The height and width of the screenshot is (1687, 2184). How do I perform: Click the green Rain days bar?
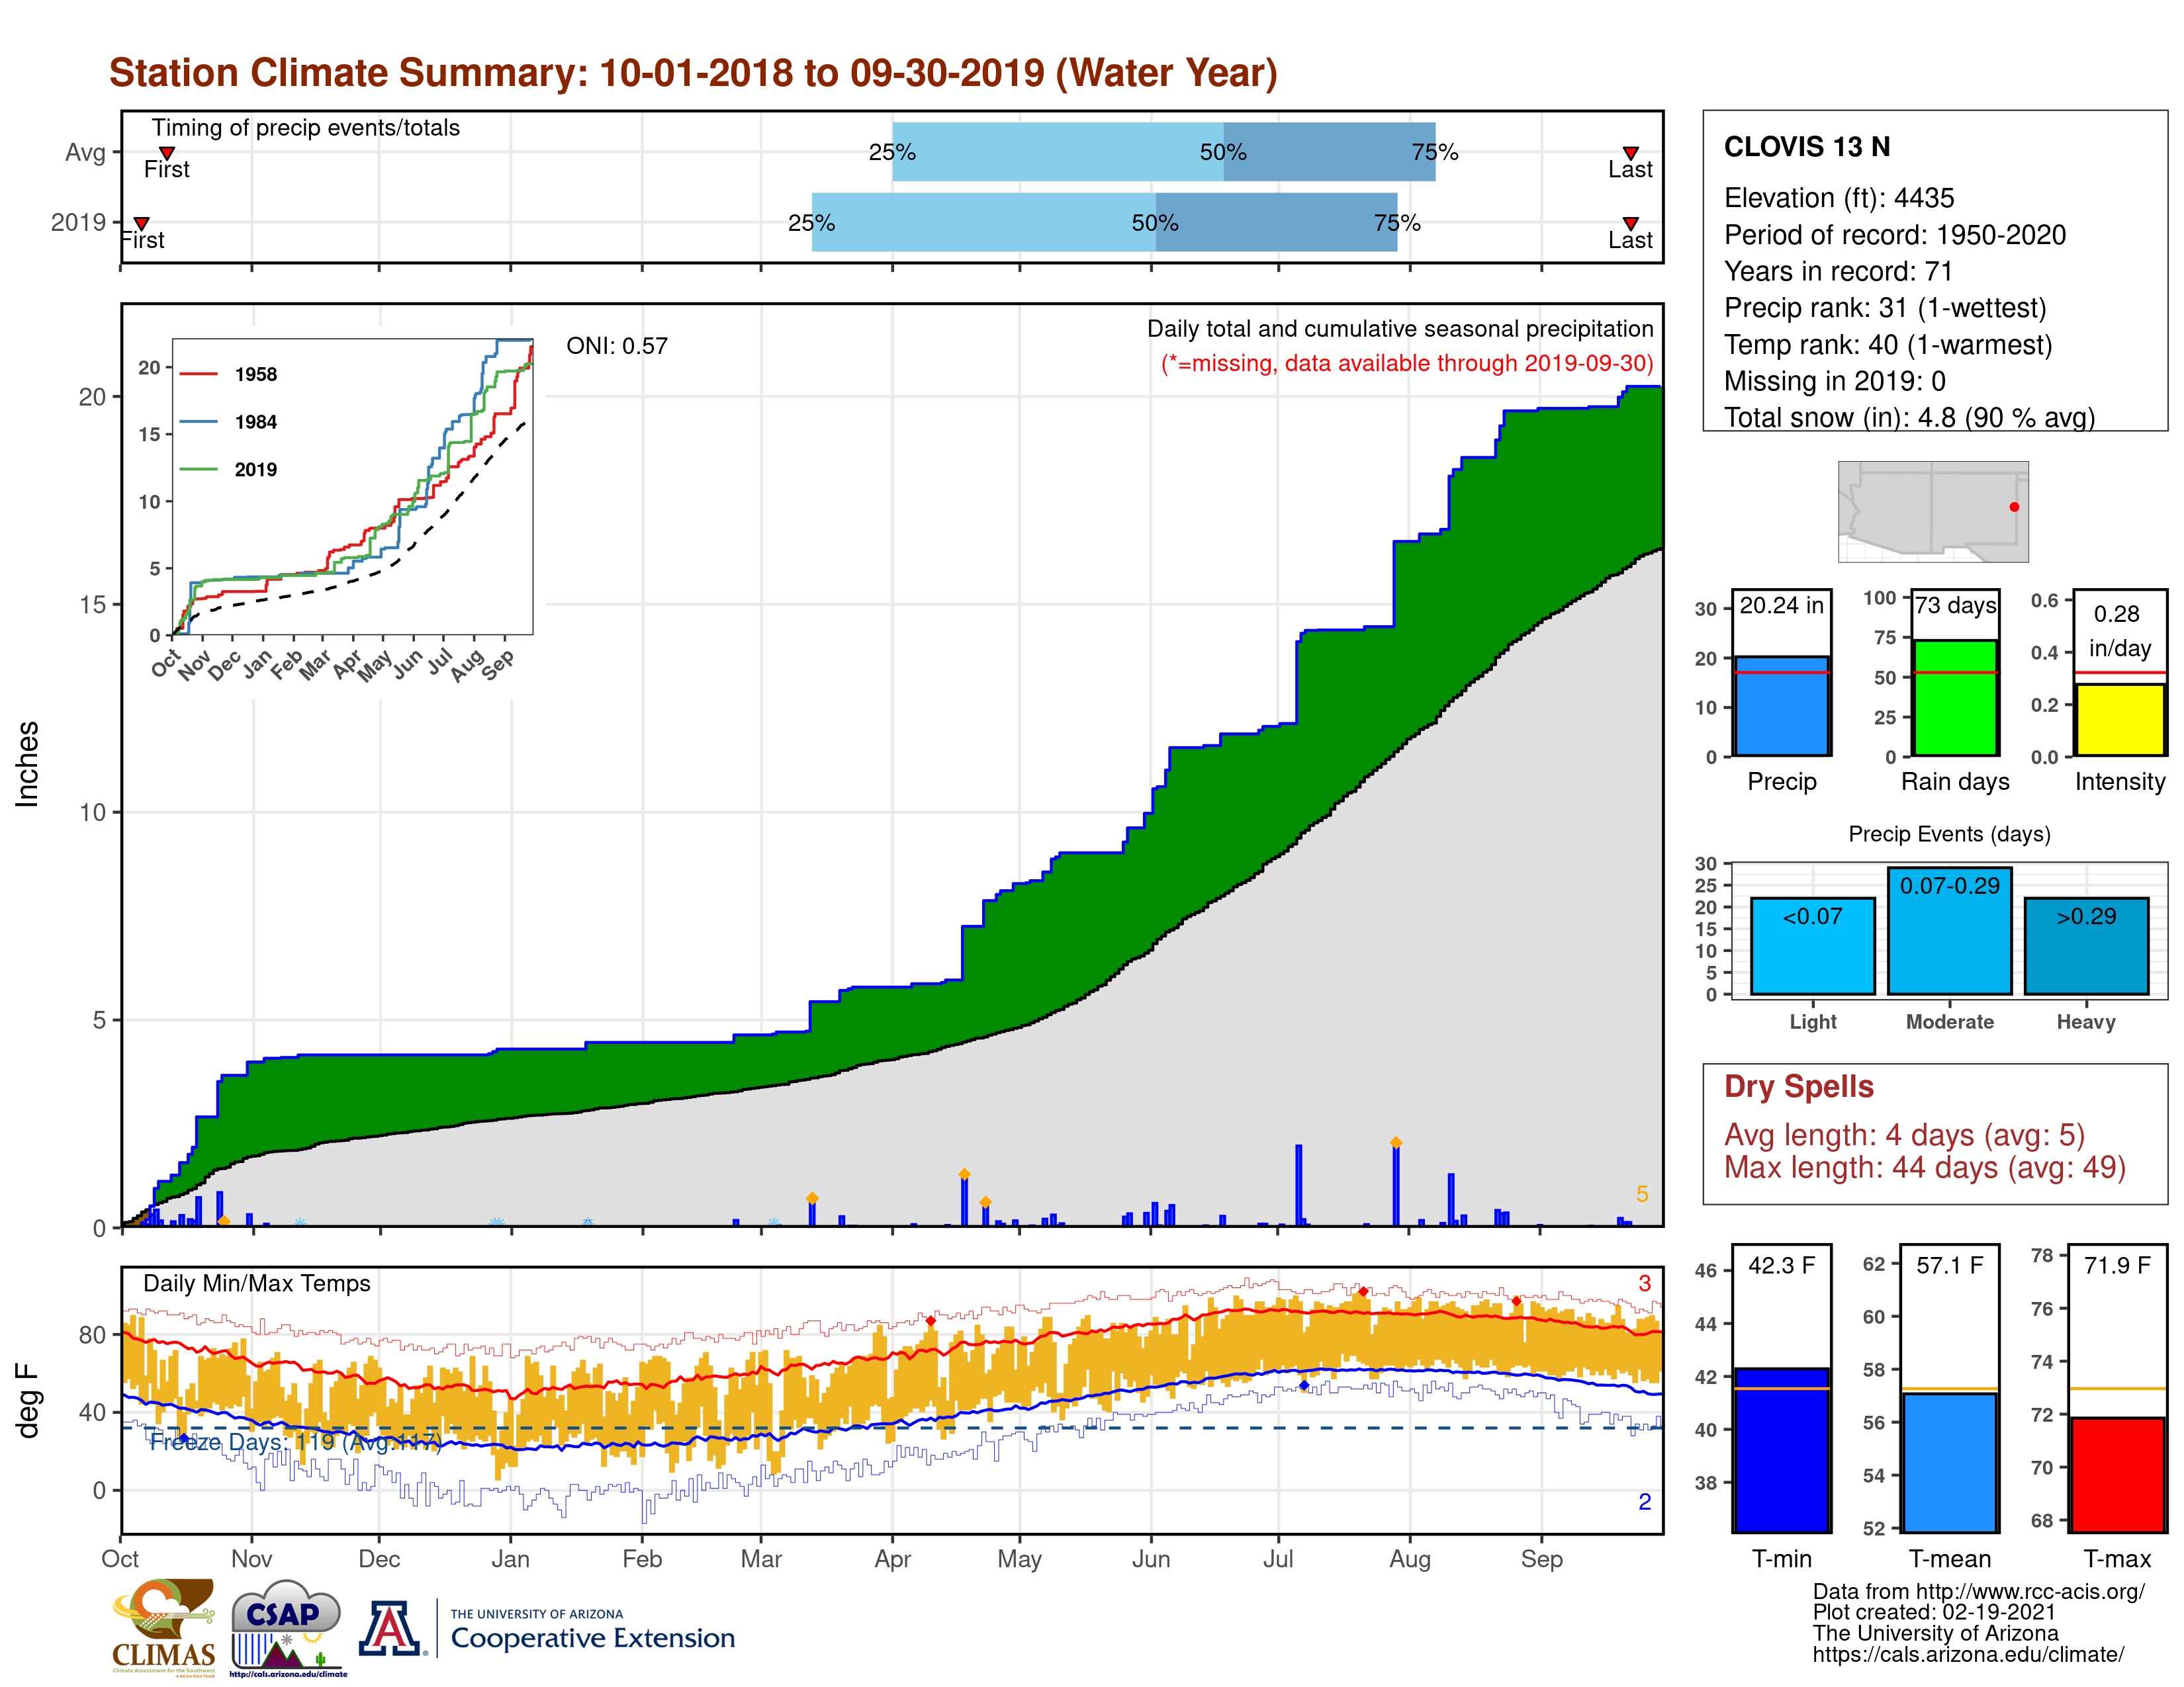[1955, 697]
